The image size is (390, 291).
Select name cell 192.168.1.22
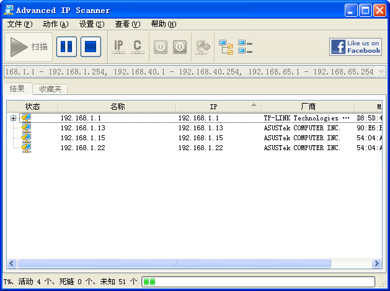[83, 148]
